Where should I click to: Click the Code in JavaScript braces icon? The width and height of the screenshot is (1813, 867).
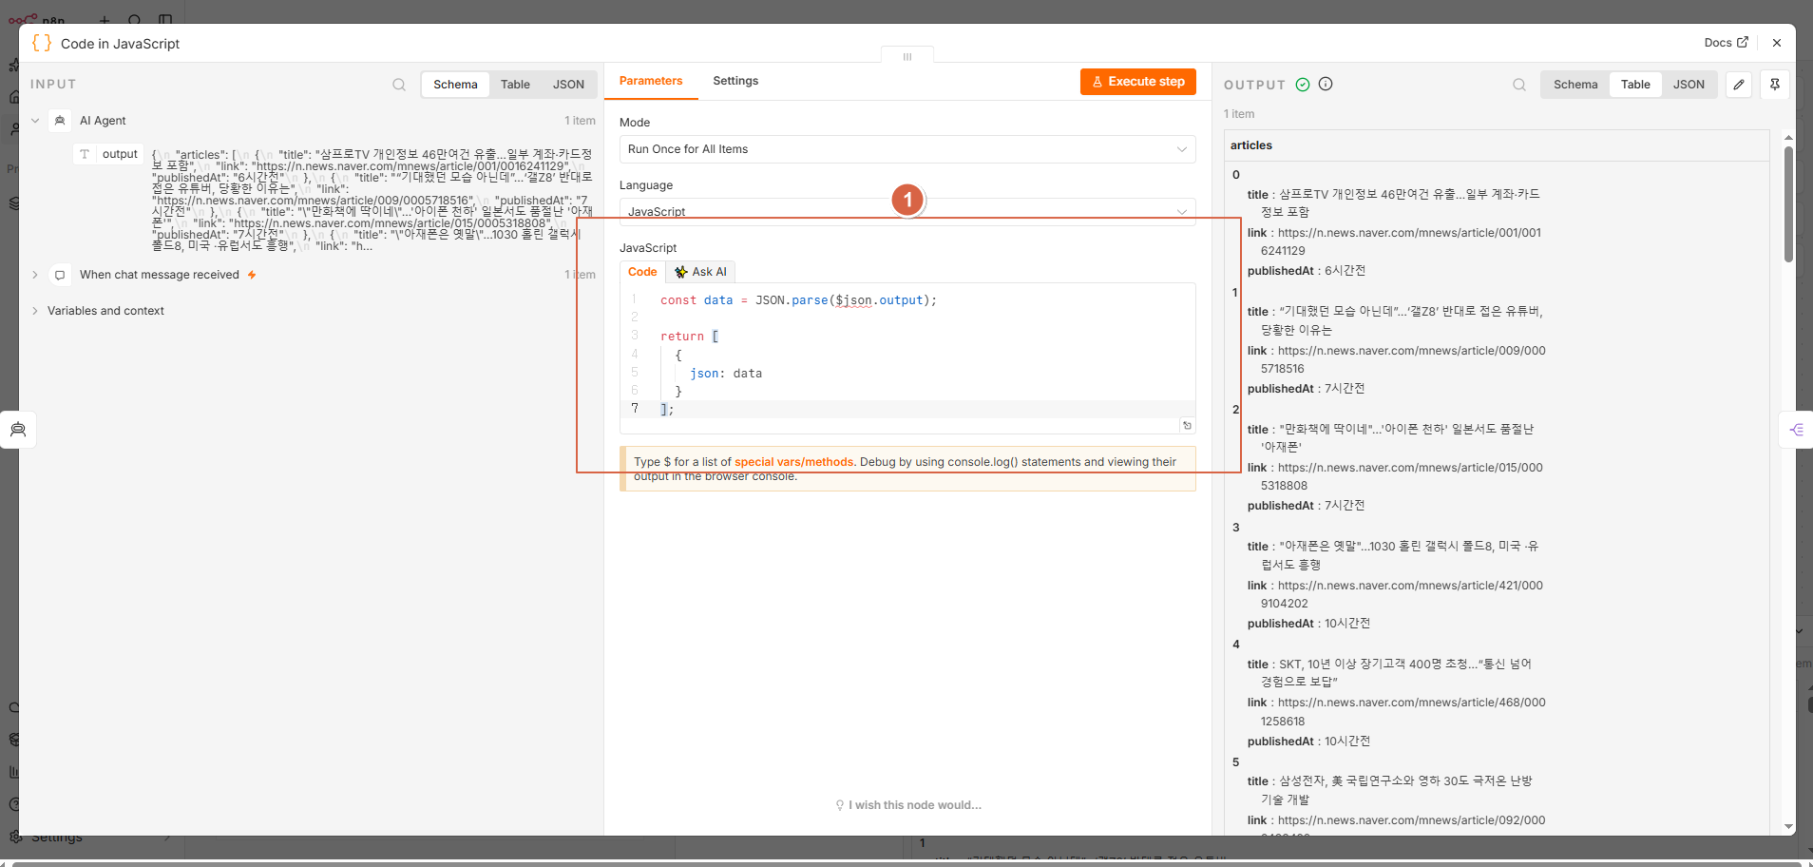point(42,43)
